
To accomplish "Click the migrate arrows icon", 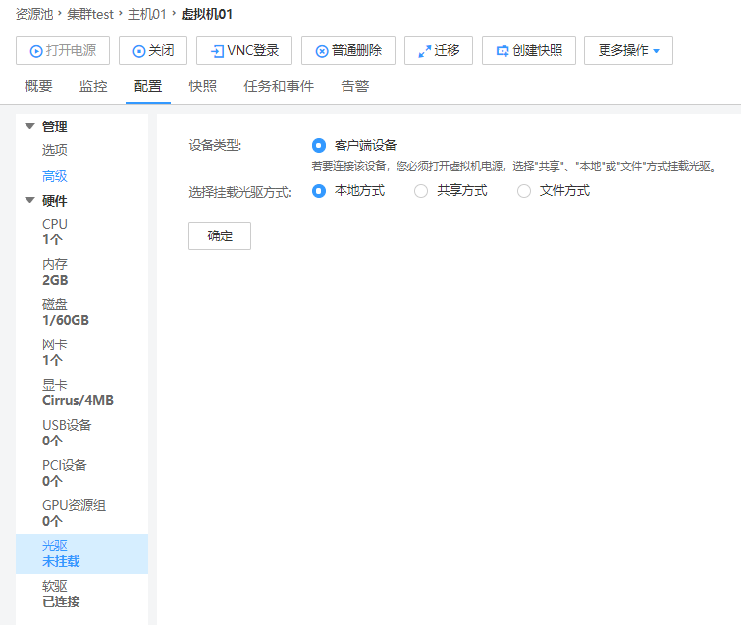I will click(425, 51).
